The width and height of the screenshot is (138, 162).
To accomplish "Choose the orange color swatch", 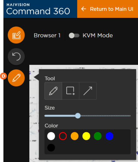I will click(74, 136).
